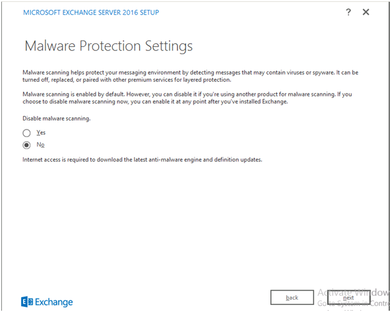
Task: Close the Exchange Server 2016 setup window
Action: point(366,12)
